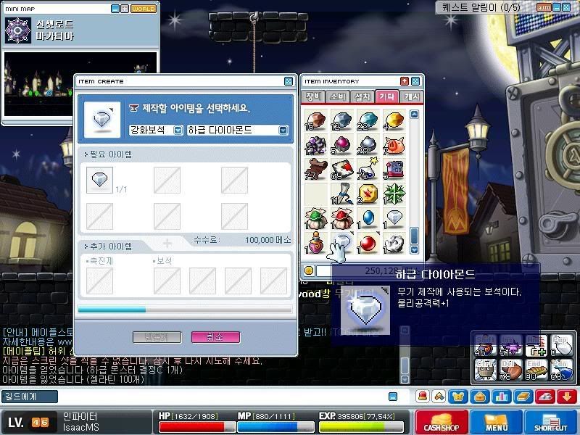Click the 만들기 create button
This screenshot has height=435, width=580.
click(157, 337)
